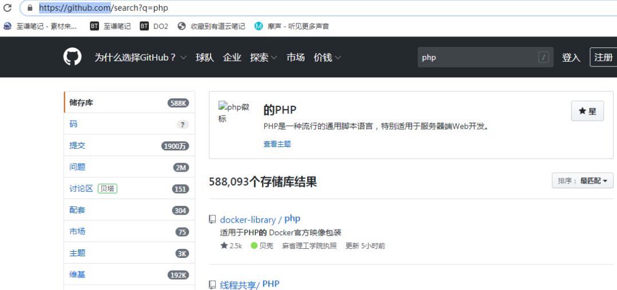Select the 储存库 filter in sidebar
617x290 pixels.
pyautogui.click(x=129, y=103)
